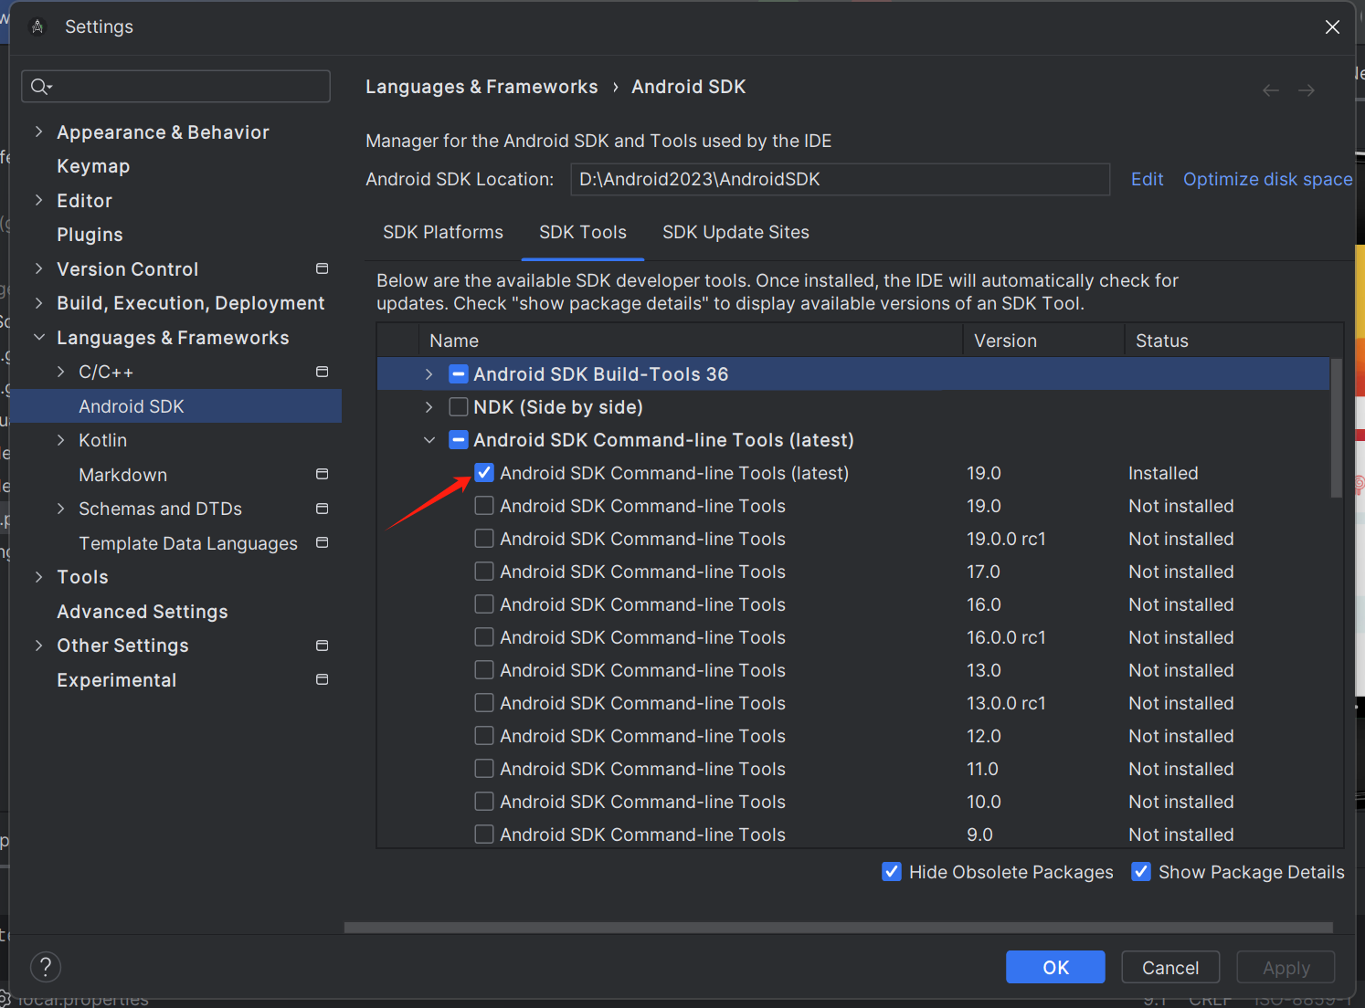
Task: Collapse the Languages & Frameworks section
Action: [x=38, y=337]
